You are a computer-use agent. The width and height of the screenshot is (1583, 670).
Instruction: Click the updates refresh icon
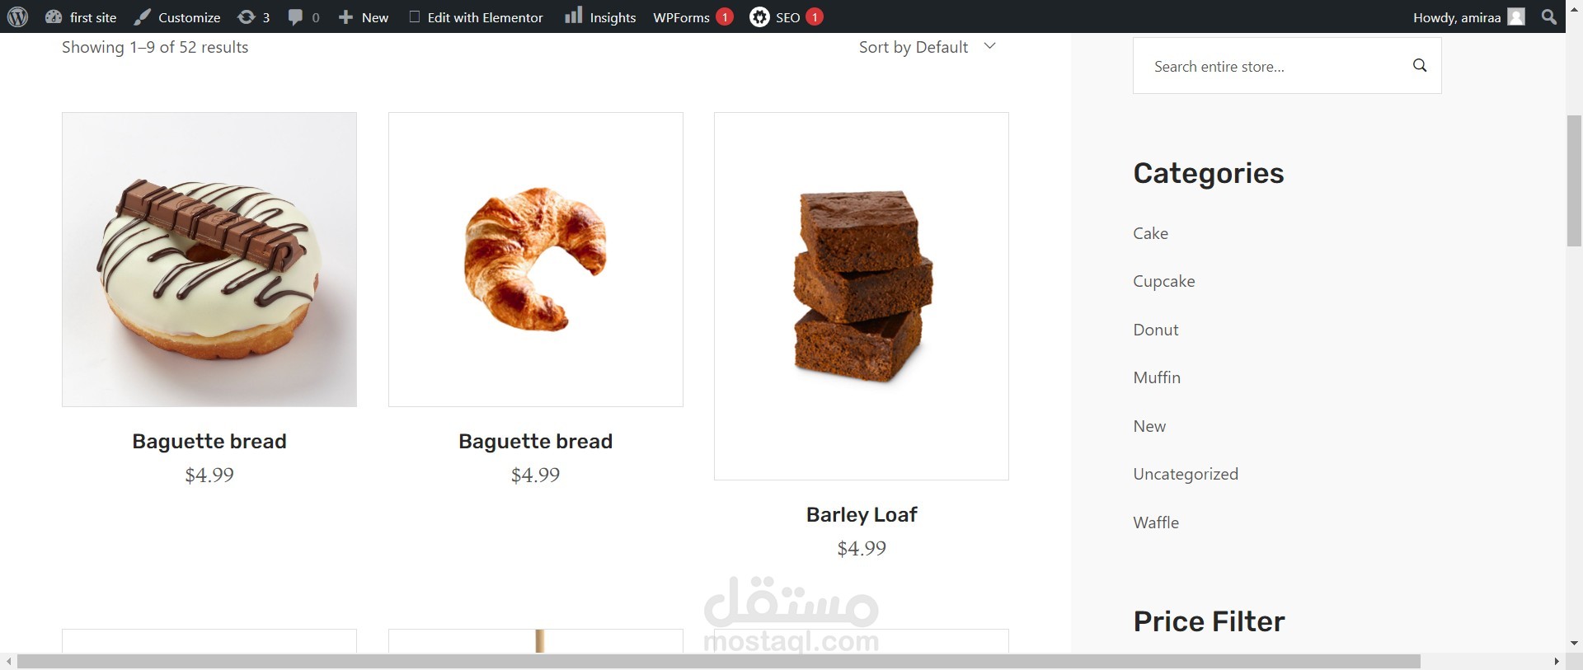click(x=246, y=16)
